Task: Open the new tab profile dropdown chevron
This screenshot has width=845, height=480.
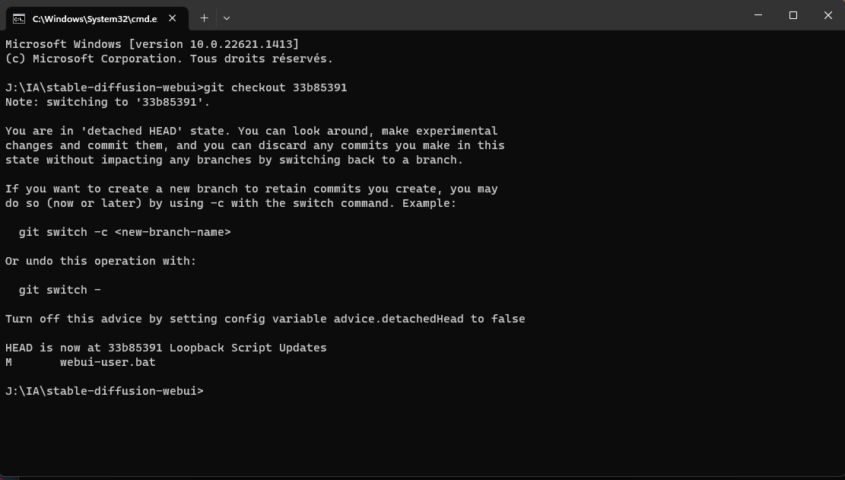Action: click(x=227, y=17)
